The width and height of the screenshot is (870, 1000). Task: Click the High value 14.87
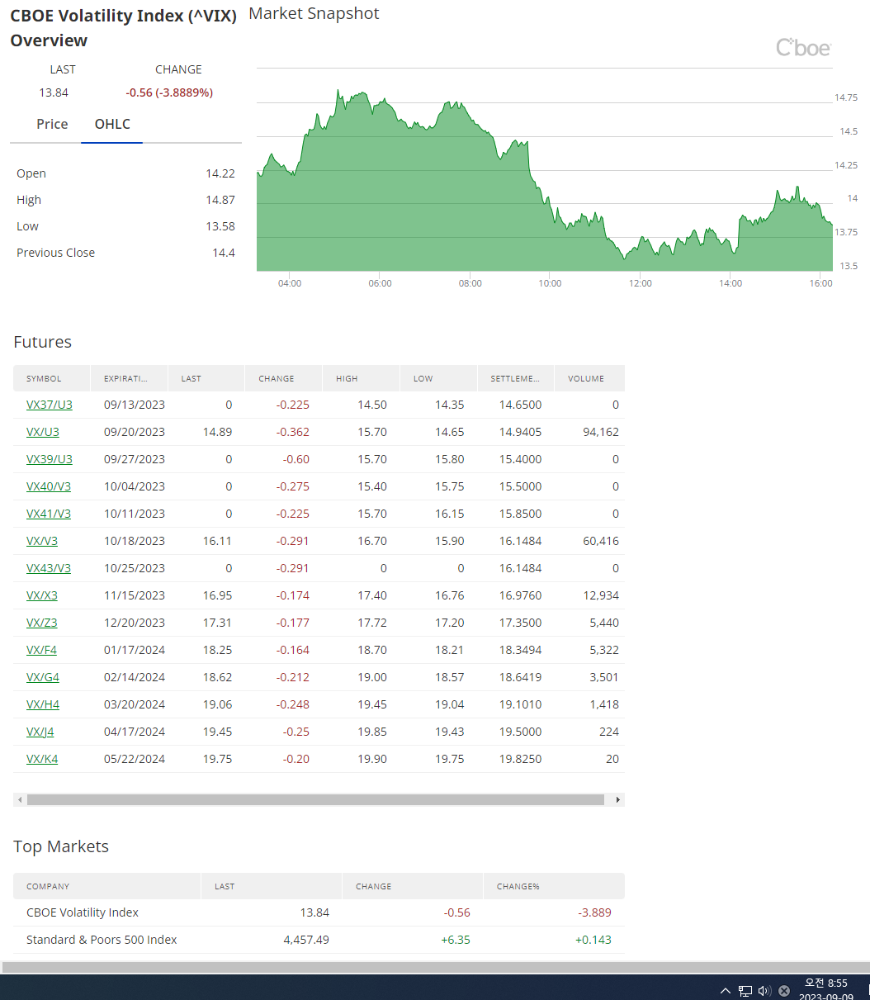point(220,200)
